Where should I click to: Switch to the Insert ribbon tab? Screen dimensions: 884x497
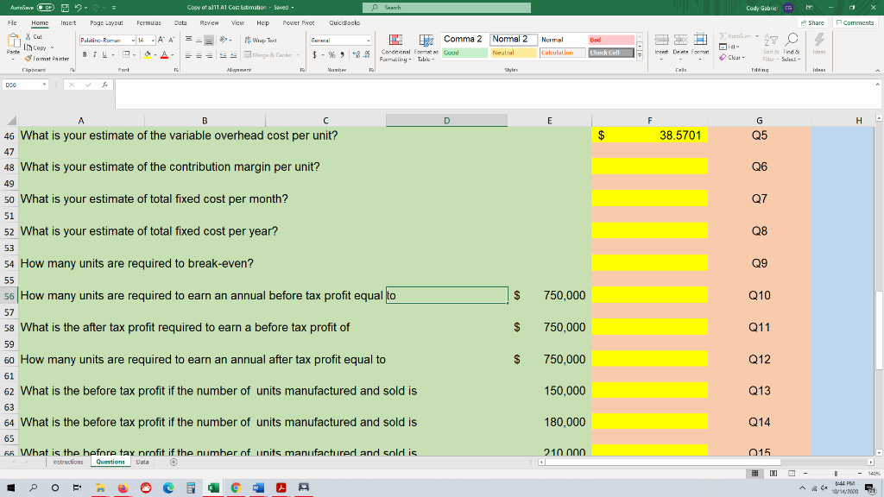[x=68, y=23]
